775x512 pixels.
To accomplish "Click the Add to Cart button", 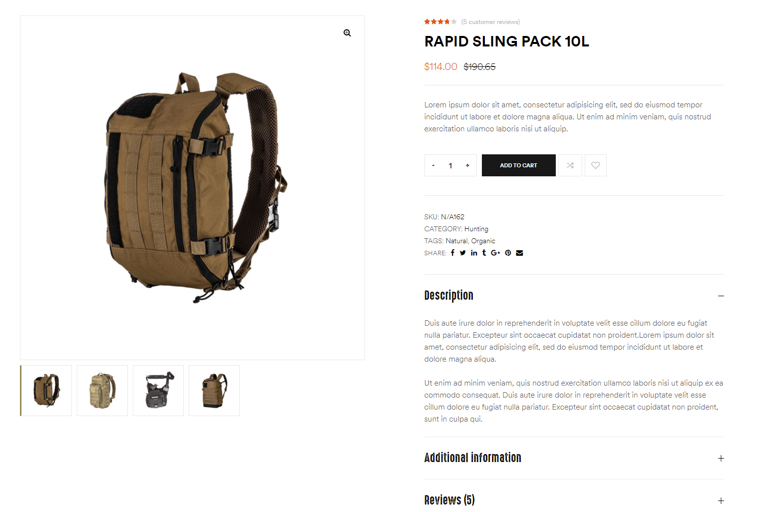I will (x=518, y=165).
